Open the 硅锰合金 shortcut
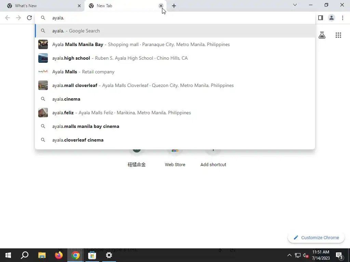This screenshot has width=350, height=262. 137,158
